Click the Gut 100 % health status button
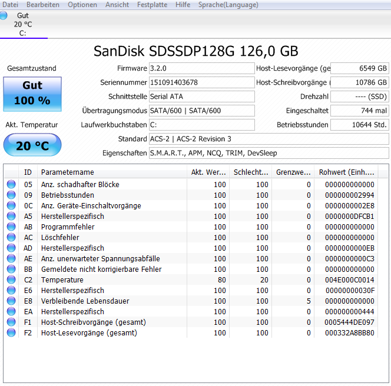This screenshot has height=386, width=391. [32, 94]
